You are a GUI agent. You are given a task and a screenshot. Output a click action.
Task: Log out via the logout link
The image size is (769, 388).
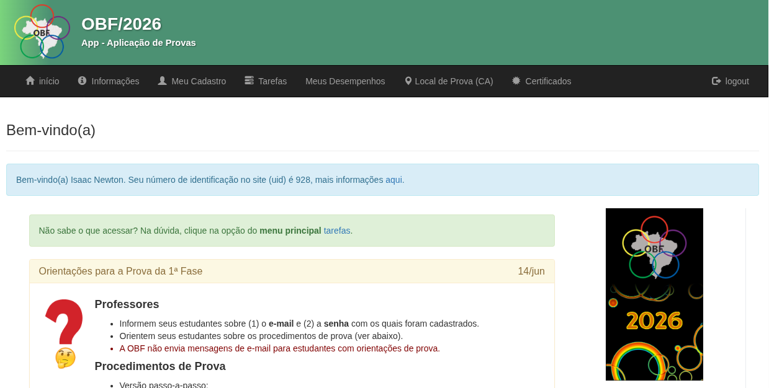731,81
